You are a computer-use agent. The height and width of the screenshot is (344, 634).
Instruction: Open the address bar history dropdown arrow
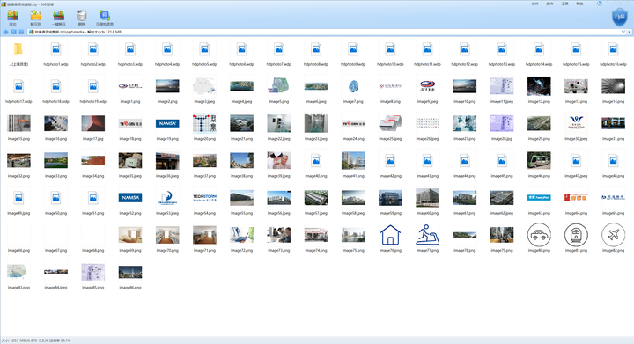point(629,32)
